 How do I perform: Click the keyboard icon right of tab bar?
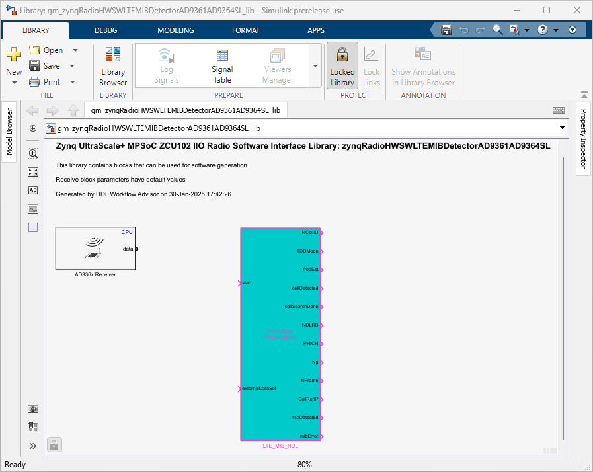(558, 110)
